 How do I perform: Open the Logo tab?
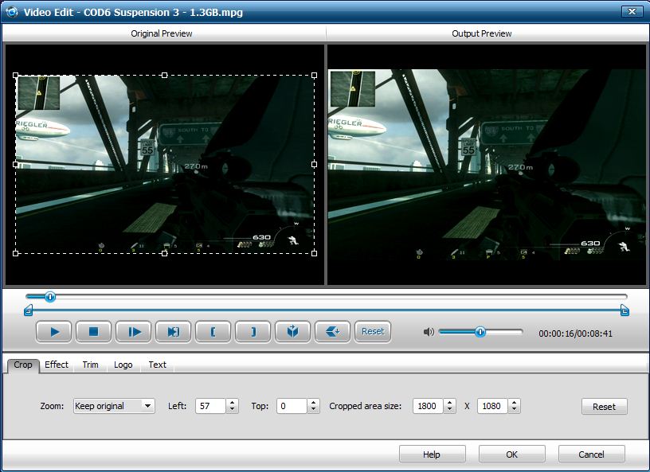point(123,365)
